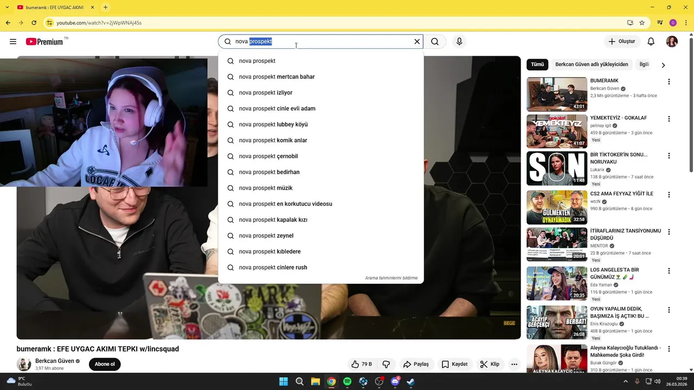Select suggestion 'nova prospekt komik anlar'

point(321,140)
